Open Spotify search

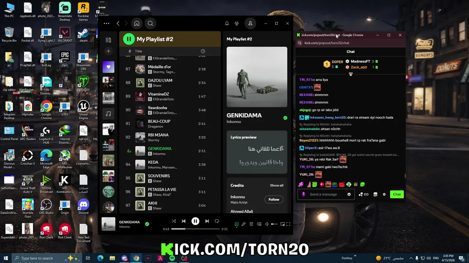tap(150, 23)
